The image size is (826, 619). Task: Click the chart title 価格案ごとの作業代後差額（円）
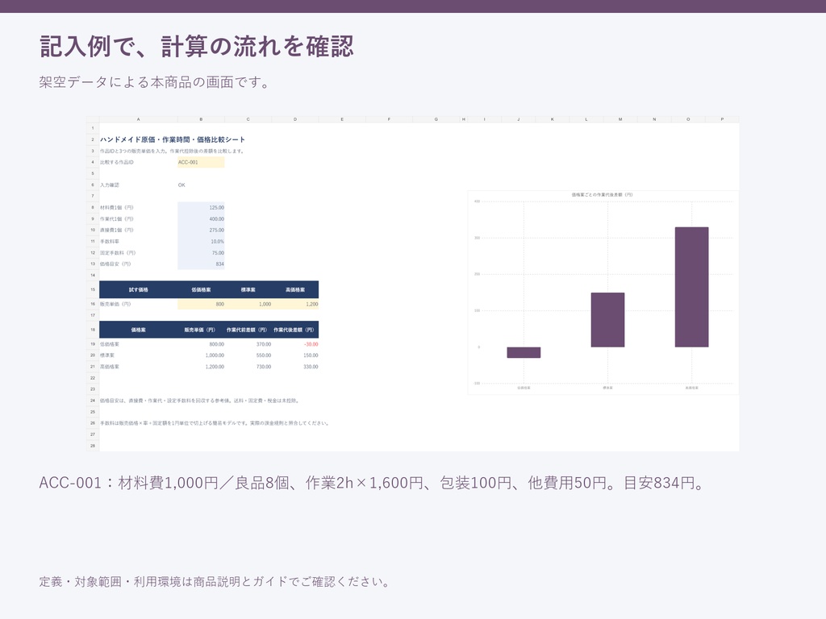pos(602,195)
